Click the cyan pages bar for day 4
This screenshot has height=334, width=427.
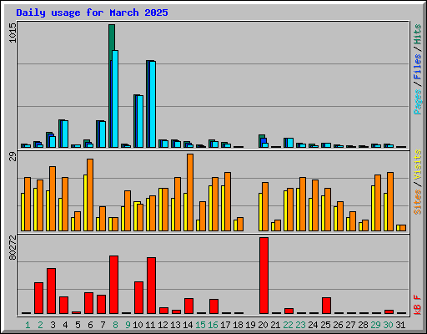[65, 134]
